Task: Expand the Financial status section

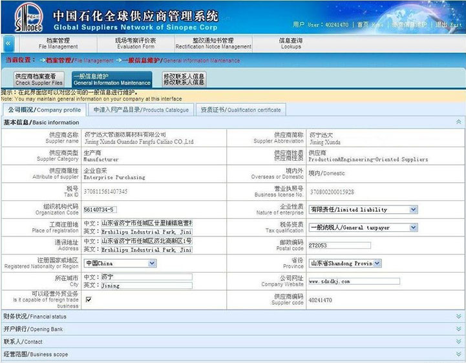Action: pyautogui.click(x=458, y=316)
